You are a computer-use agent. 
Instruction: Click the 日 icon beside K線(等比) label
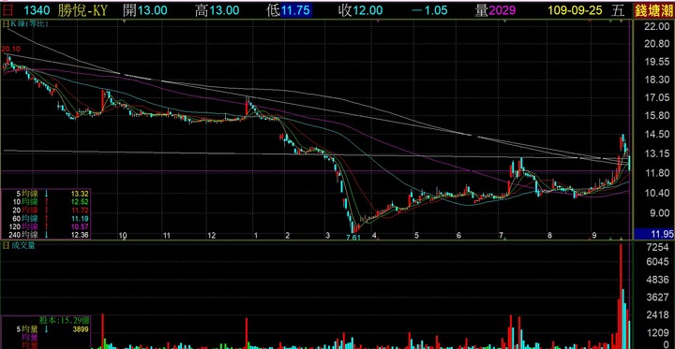[x=6, y=24]
